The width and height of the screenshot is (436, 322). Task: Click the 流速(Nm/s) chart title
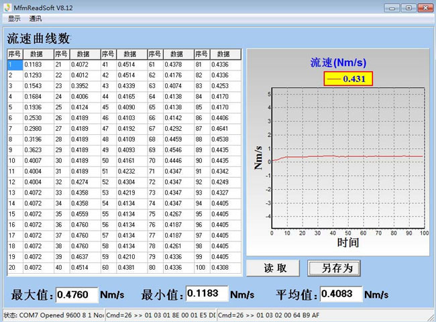337,62
